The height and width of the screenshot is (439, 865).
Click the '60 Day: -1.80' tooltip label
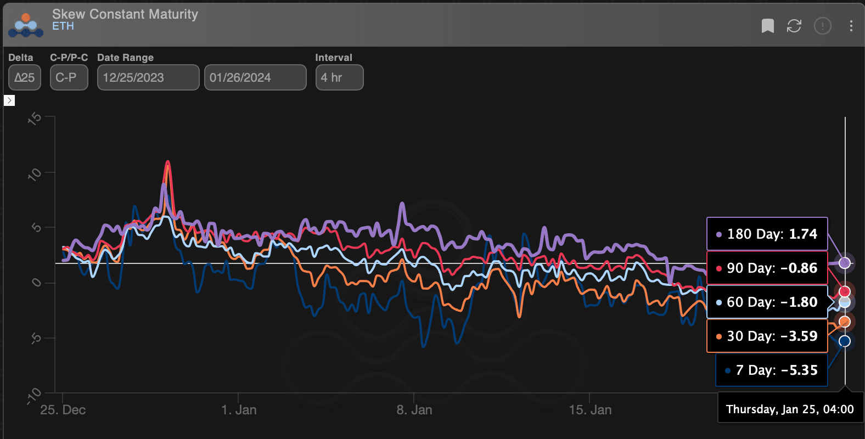pyautogui.click(x=767, y=302)
